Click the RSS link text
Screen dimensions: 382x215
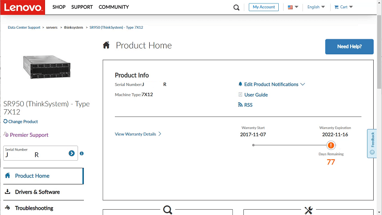(248, 105)
